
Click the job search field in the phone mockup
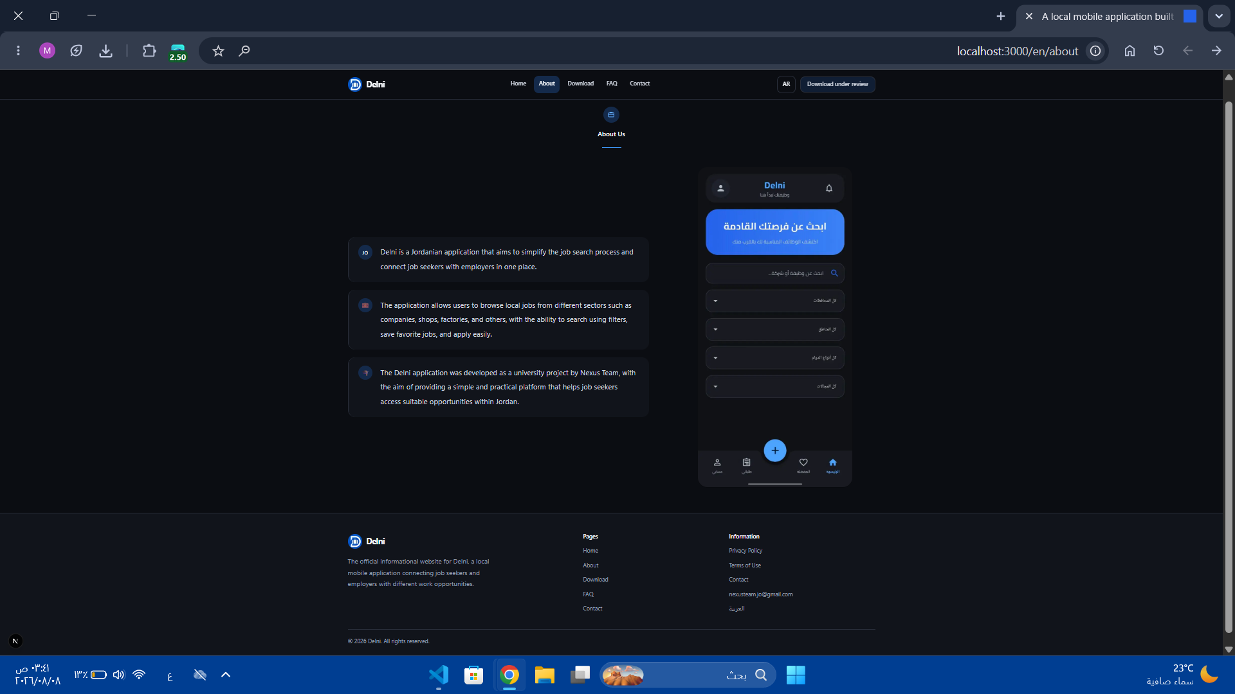tap(774, 273)
